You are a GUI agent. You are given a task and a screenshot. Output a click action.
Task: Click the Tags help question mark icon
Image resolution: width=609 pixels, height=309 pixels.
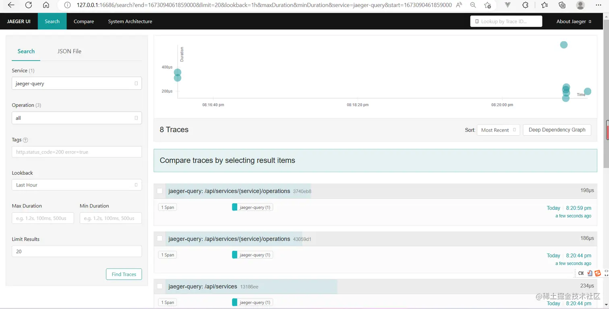[x=25, y=140]
